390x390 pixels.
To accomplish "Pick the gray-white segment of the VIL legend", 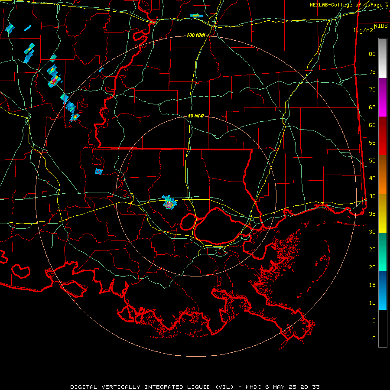I will (x=383, y=58).
